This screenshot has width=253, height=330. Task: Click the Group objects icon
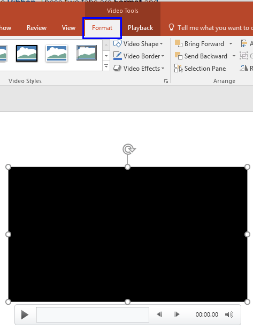[244, 56]
